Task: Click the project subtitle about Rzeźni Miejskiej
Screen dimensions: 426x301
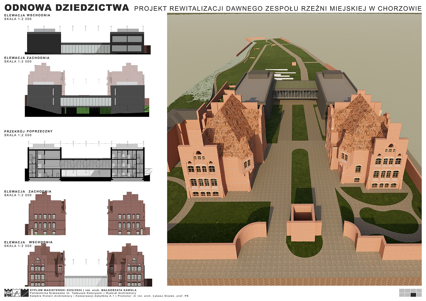Action: point(278,9)
